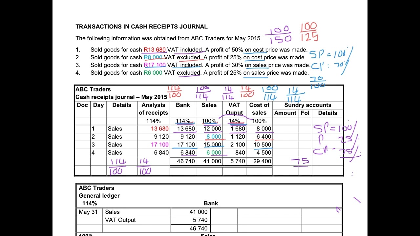Click the 'Details' header beside the Day column
This screenshot has height=236, width=420.
coord(122,105)
